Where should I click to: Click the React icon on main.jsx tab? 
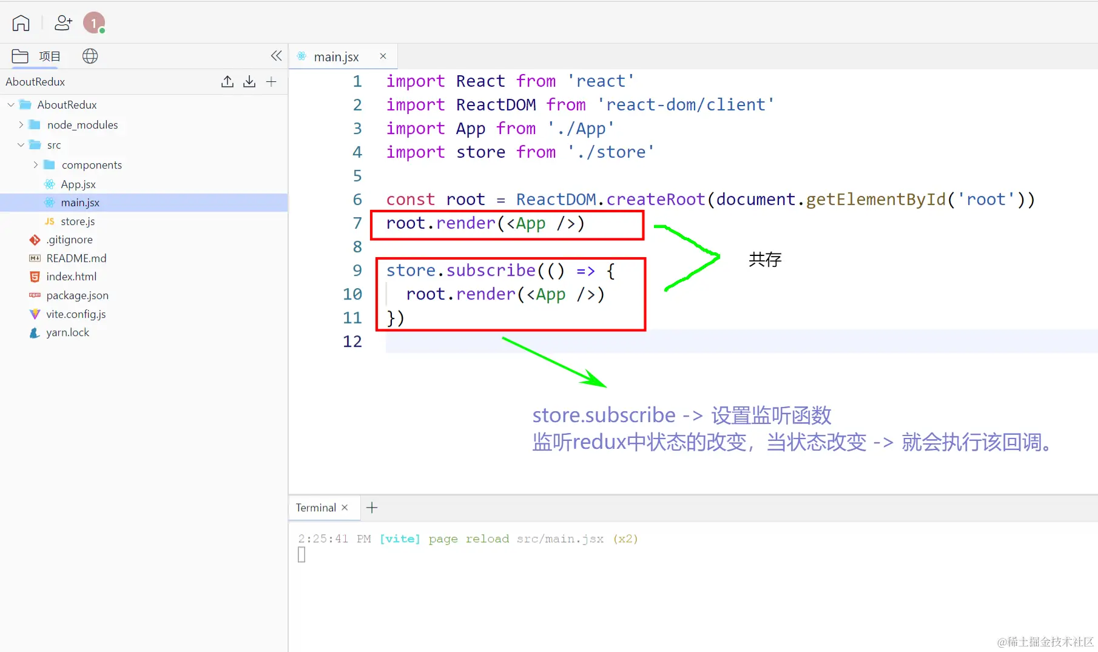[x=301, y=56]
